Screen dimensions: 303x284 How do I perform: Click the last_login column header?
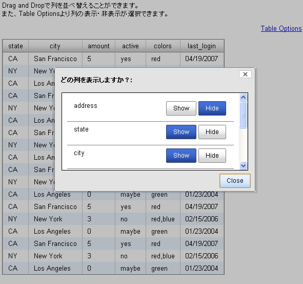click(202, 46)
